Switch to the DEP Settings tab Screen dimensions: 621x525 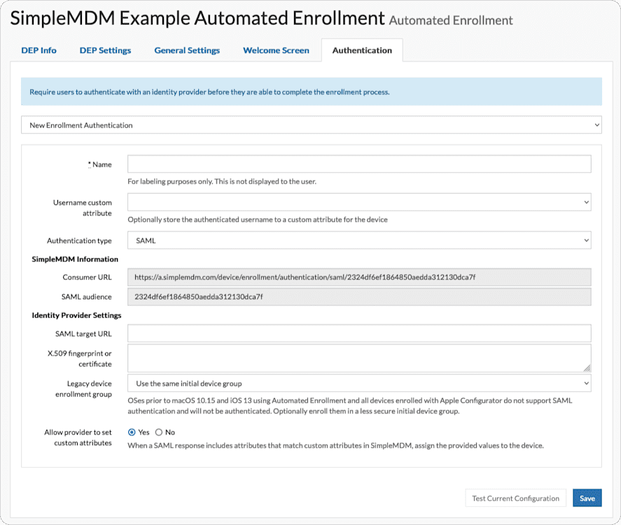(105, 50)
